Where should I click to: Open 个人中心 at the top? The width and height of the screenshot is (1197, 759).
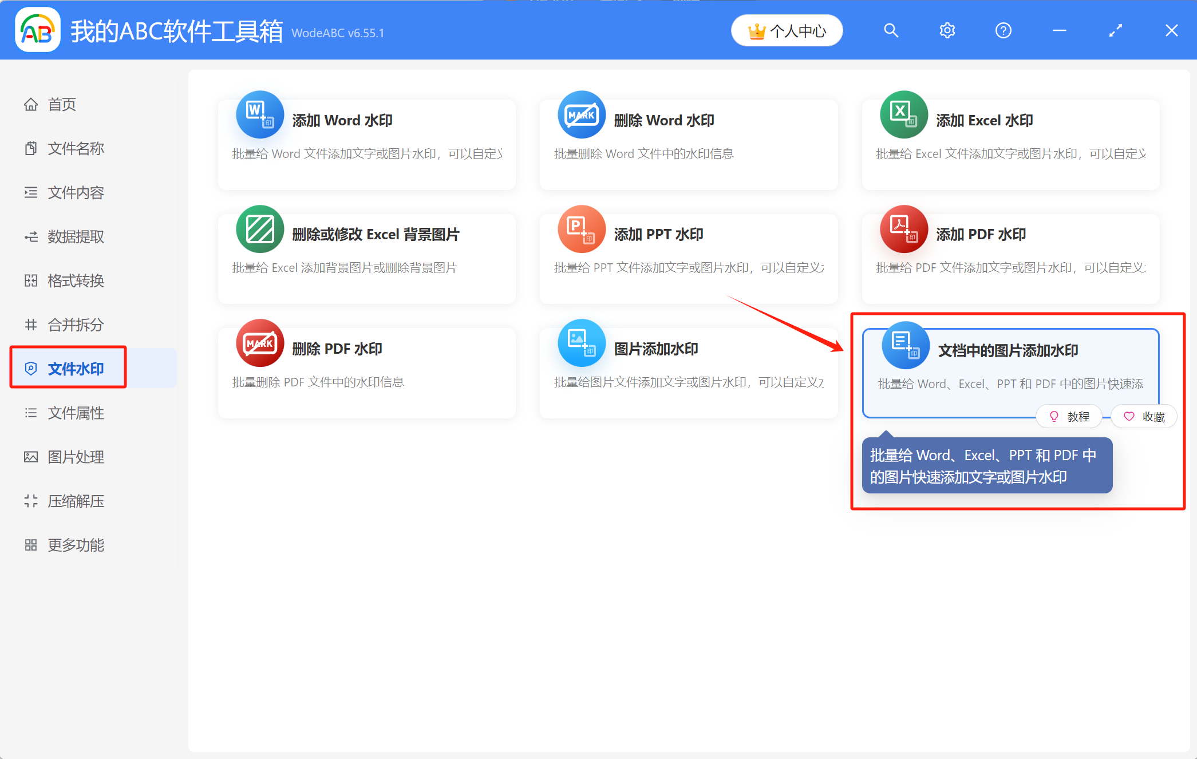point(787,30)
